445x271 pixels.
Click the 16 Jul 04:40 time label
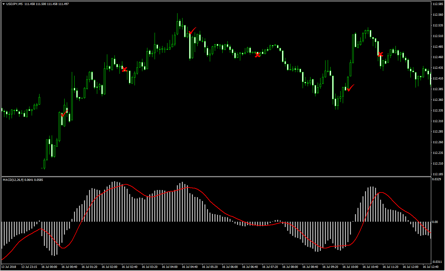pyautogui.click(x=190, y=267)
